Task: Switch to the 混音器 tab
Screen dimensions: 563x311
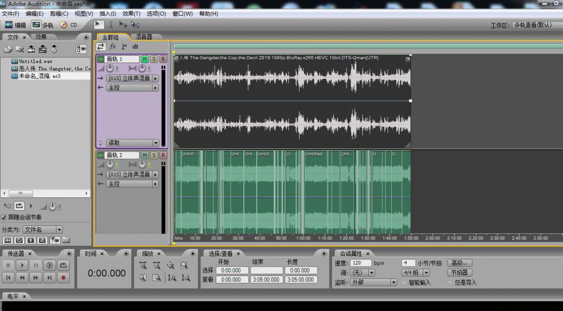Action: [144, 37]
